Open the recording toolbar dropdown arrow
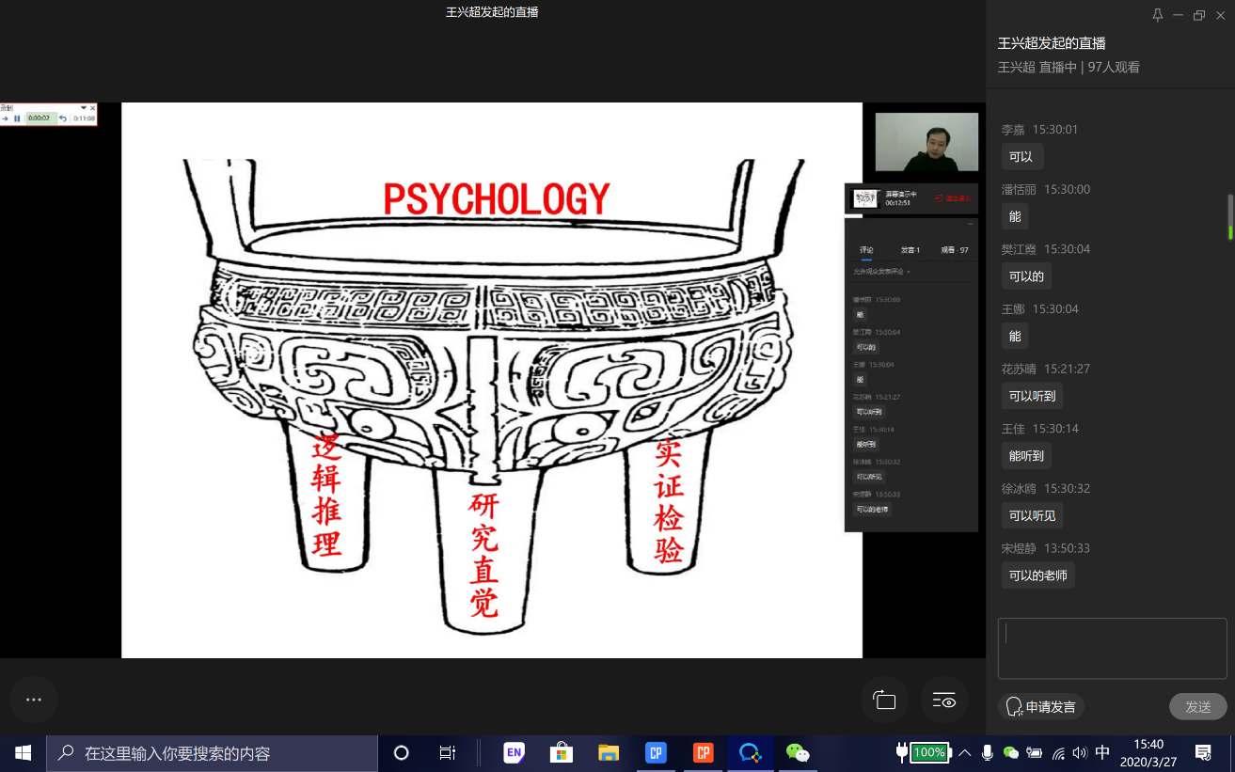Image resolution: width=1235 pixels, height=772 pixels. click(x=84, y=108)
